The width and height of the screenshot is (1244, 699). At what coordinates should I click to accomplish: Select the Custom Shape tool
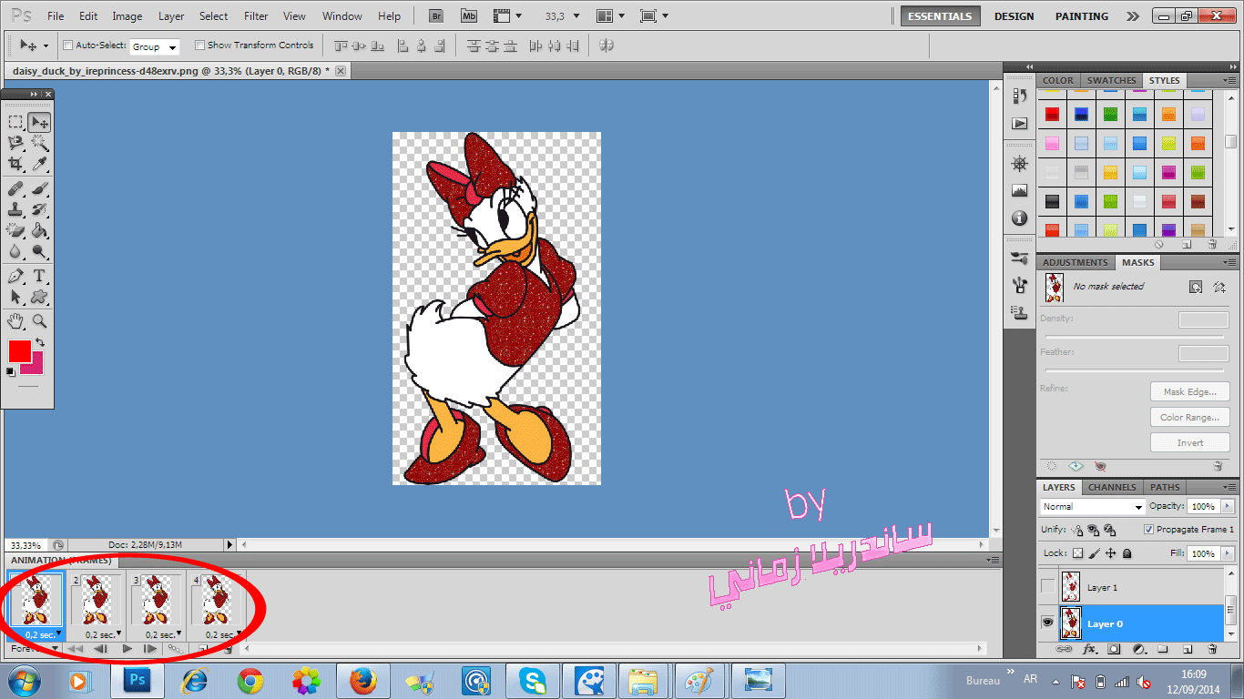pos(39,297)
